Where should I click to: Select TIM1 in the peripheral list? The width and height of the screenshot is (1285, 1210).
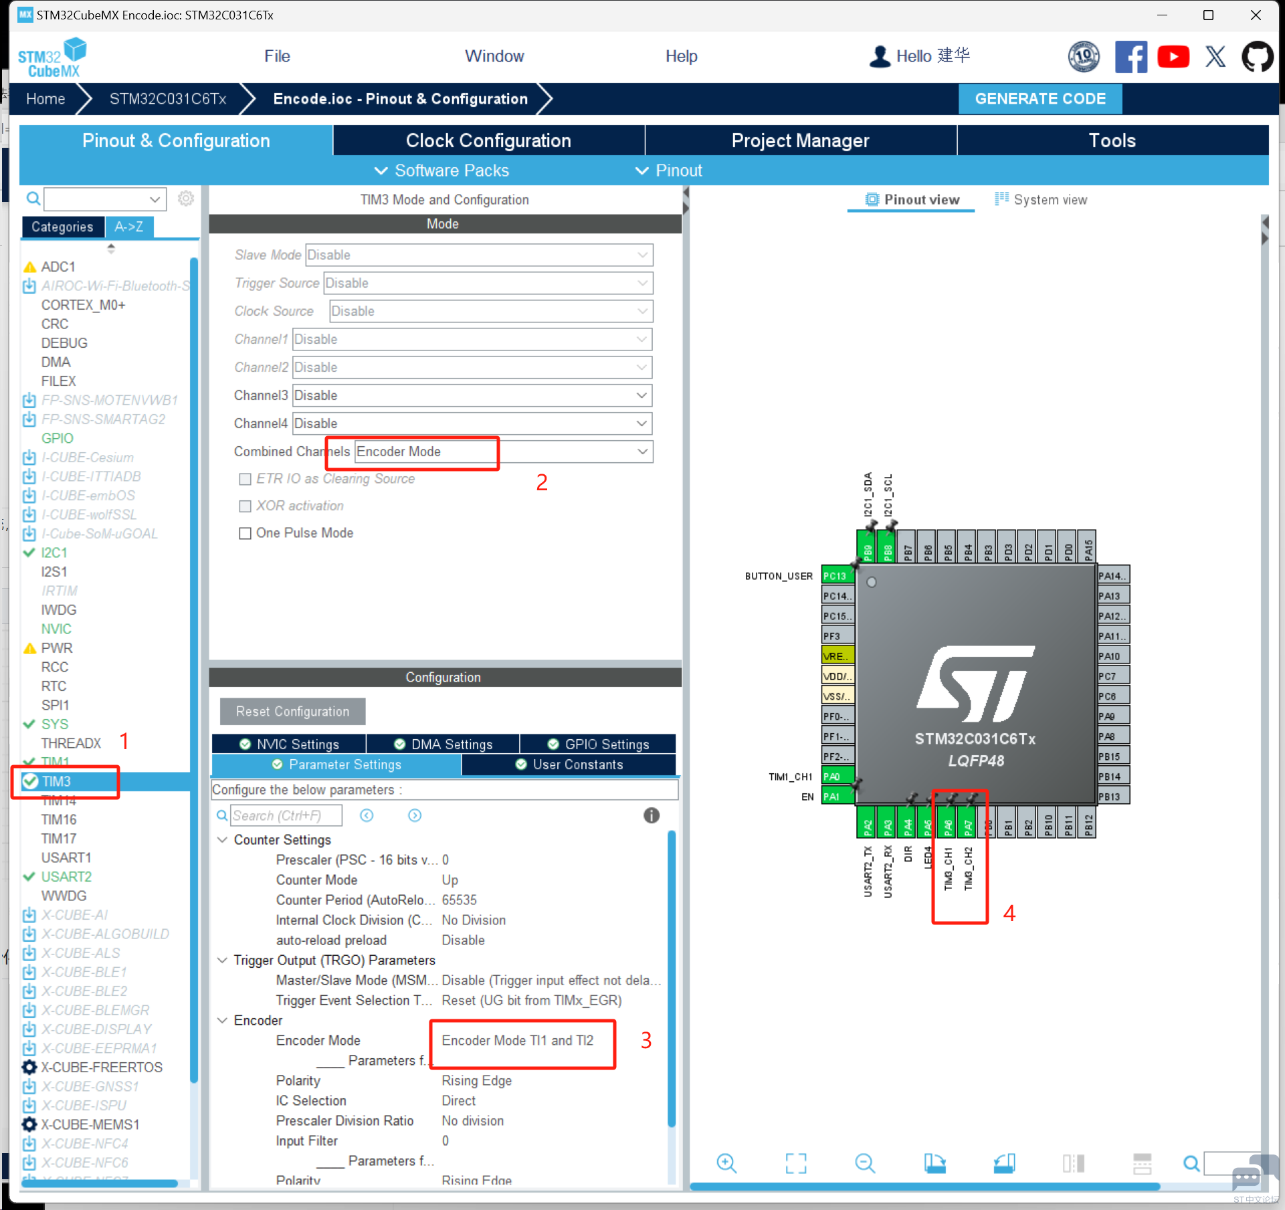[55, 762]
